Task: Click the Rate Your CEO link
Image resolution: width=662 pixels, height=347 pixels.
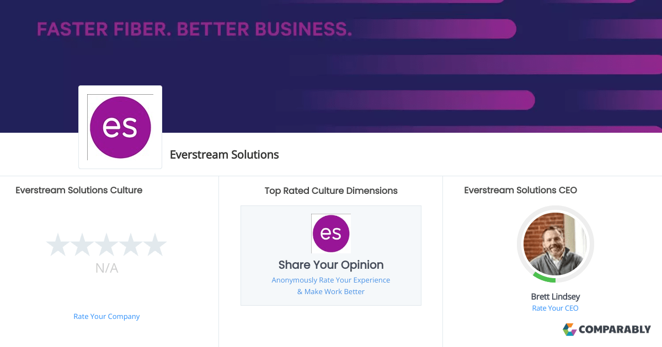Action: (555, 308)
